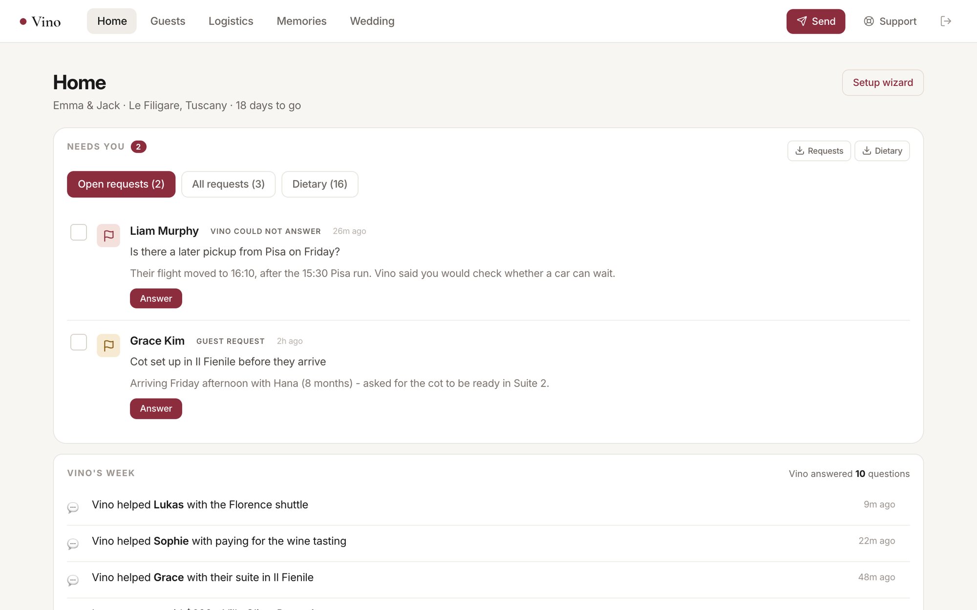Screen dimensions: 977x610
Task: Click the log out icon
Action: 946,21
